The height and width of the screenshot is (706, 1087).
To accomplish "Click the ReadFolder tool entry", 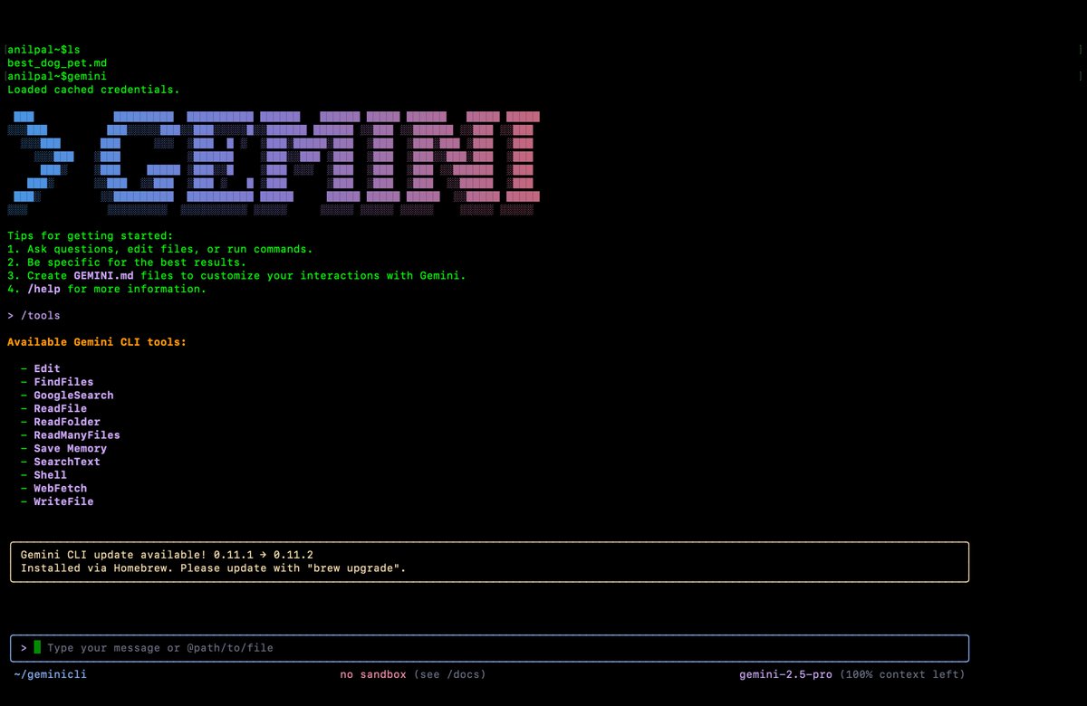I will (x=66, y=421).
